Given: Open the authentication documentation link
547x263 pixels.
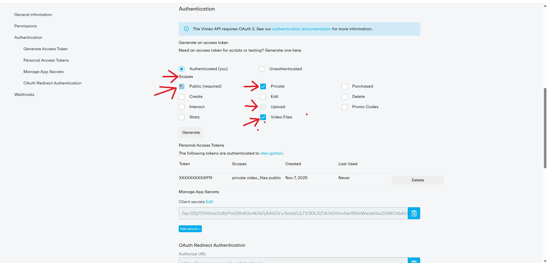Looking at the screenshot, I should [301, 29].
